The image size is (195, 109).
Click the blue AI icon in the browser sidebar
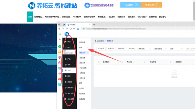coord(60,68)
